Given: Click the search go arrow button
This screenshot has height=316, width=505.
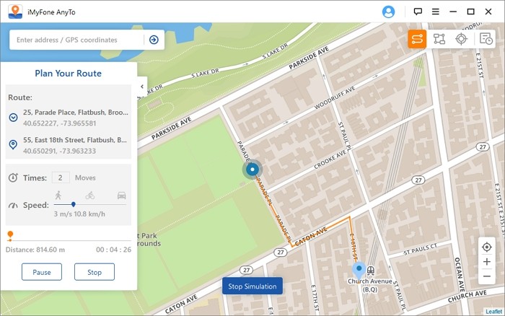Looking at the screenshot, I should [x=154, y=40].
